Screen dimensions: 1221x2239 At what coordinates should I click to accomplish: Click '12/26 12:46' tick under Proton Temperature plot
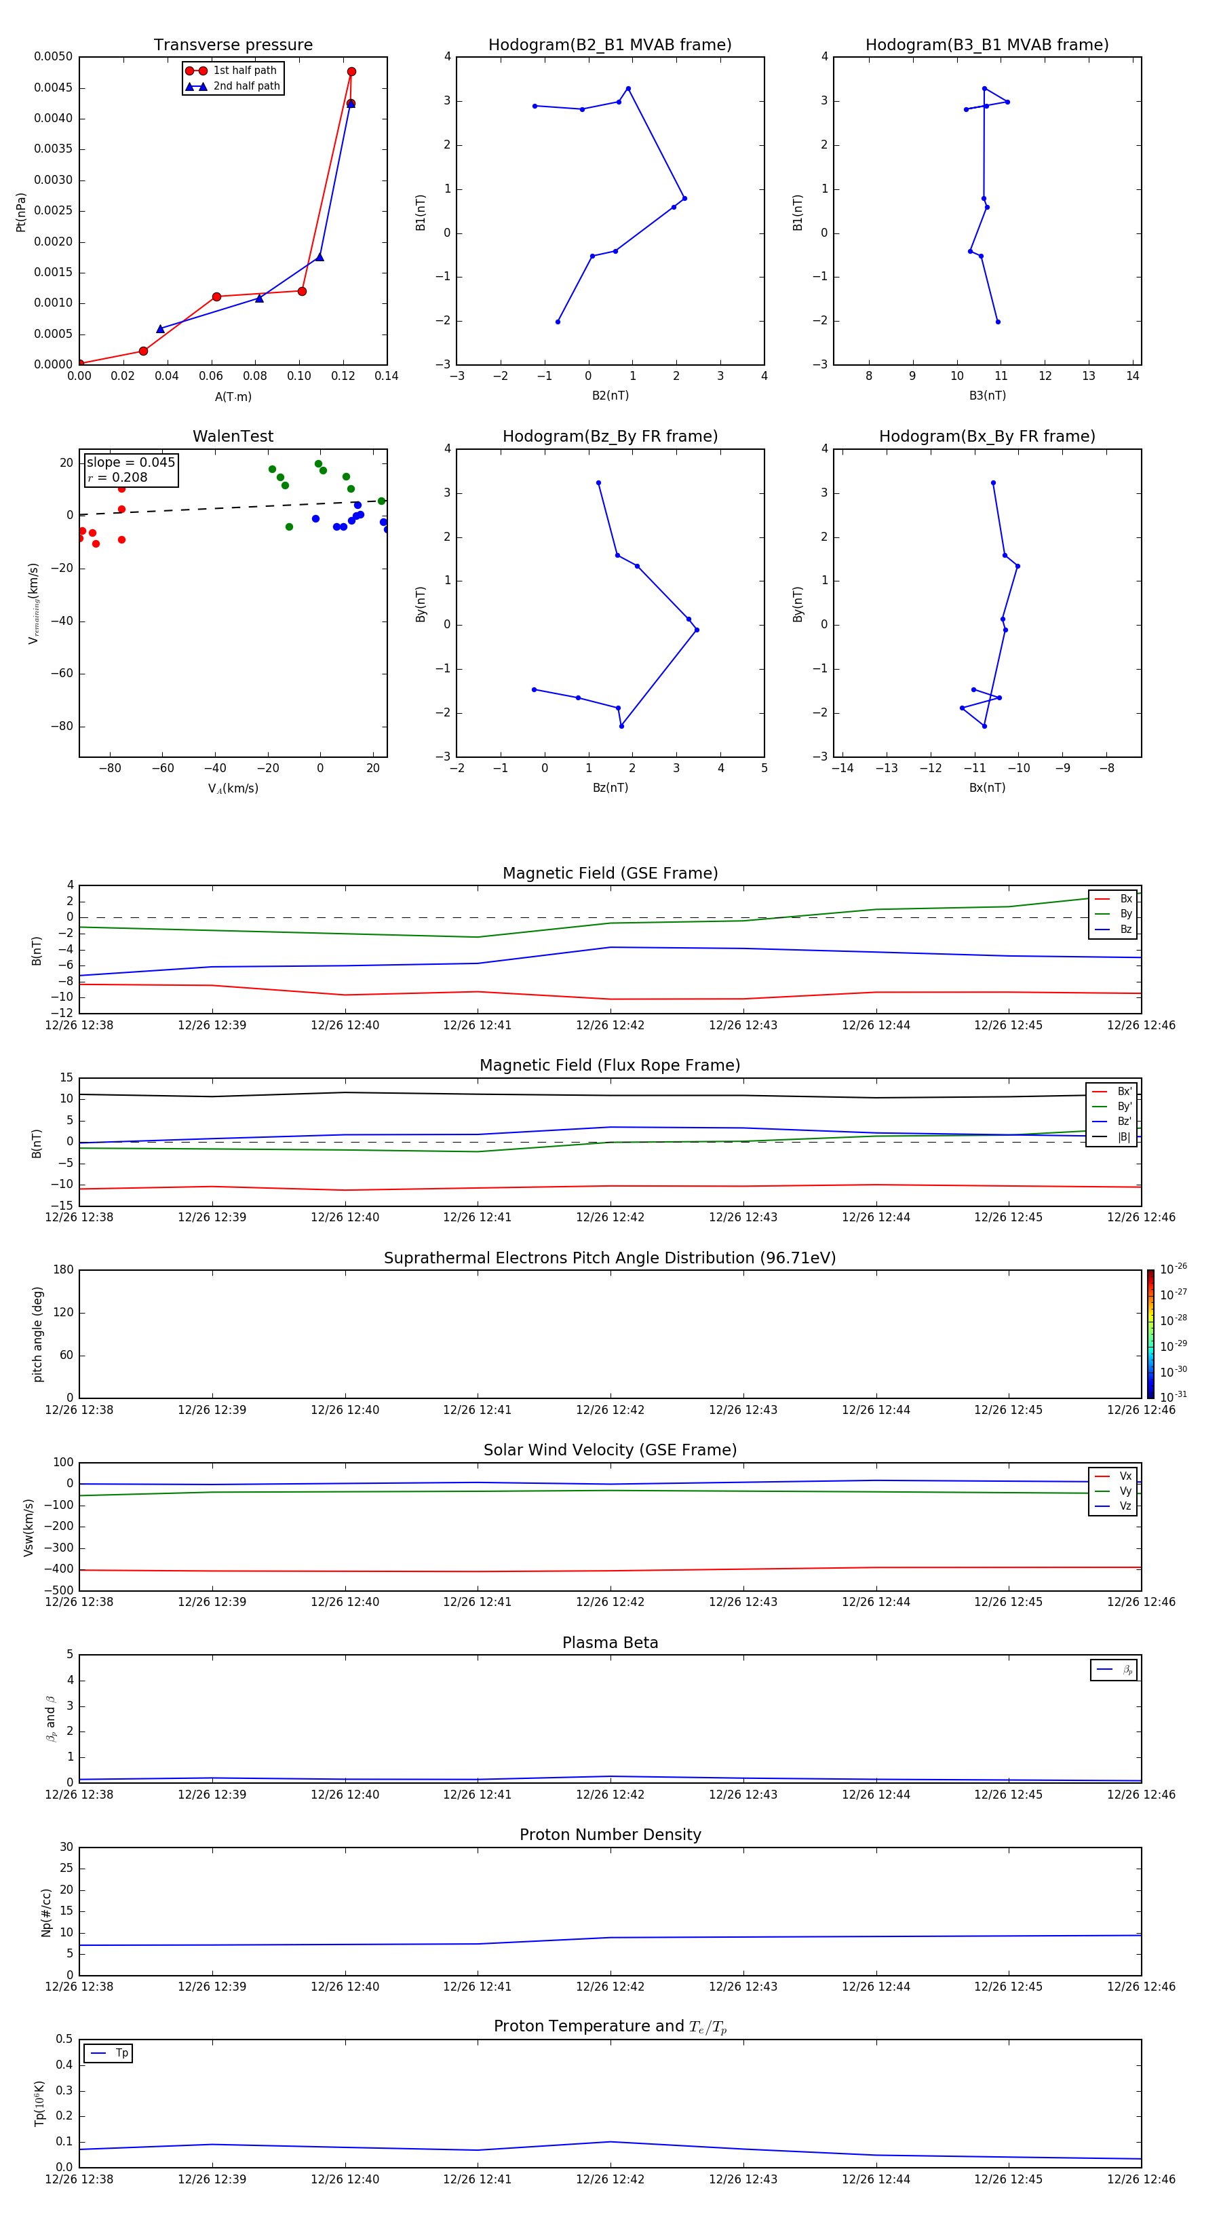1141,2180
